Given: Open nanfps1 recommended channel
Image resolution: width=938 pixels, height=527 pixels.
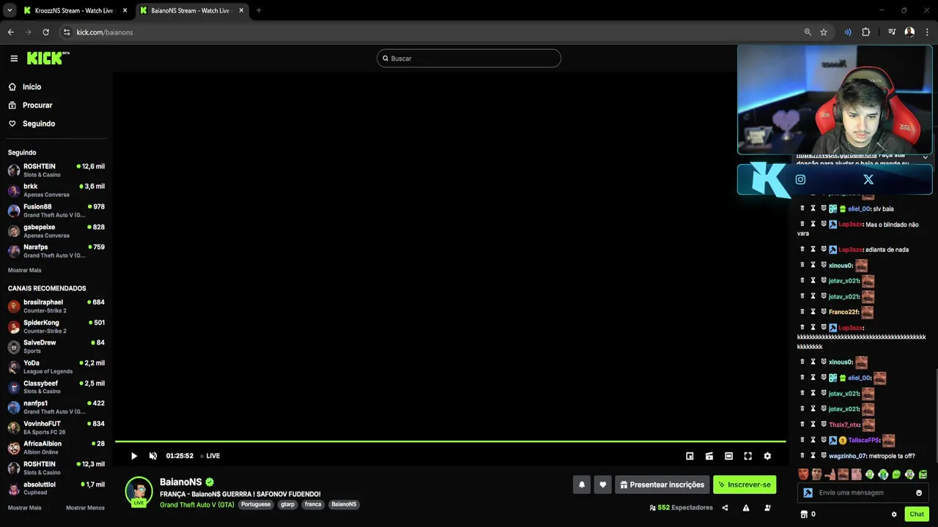Looking at the screenshot, I should 56,407.
